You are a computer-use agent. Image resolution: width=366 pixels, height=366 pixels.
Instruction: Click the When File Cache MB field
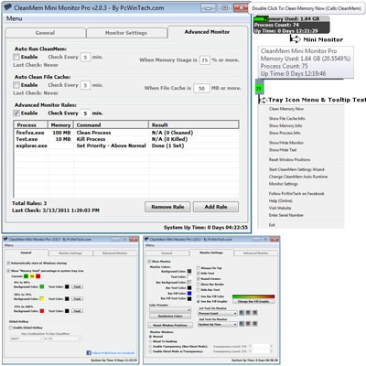(x=201, y=88)
